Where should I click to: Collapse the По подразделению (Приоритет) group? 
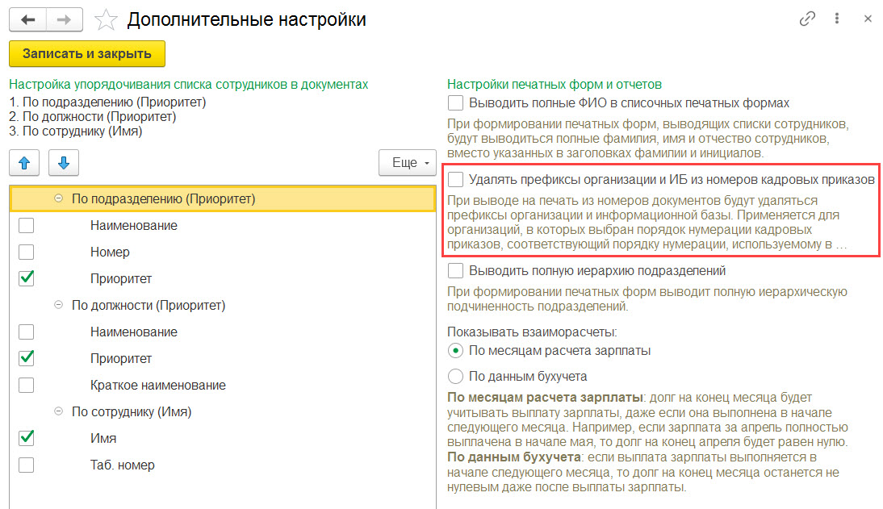(59, 198)
